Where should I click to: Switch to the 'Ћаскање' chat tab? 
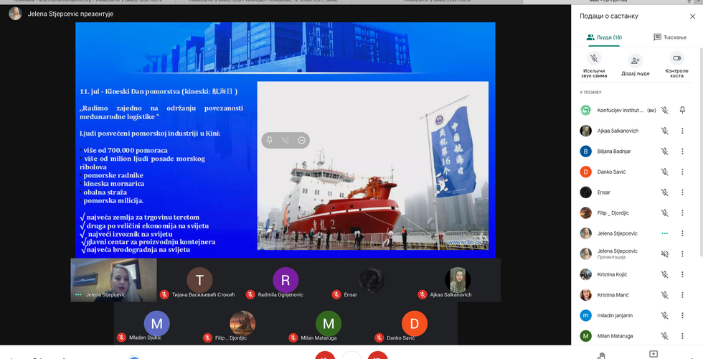point(670,37)
